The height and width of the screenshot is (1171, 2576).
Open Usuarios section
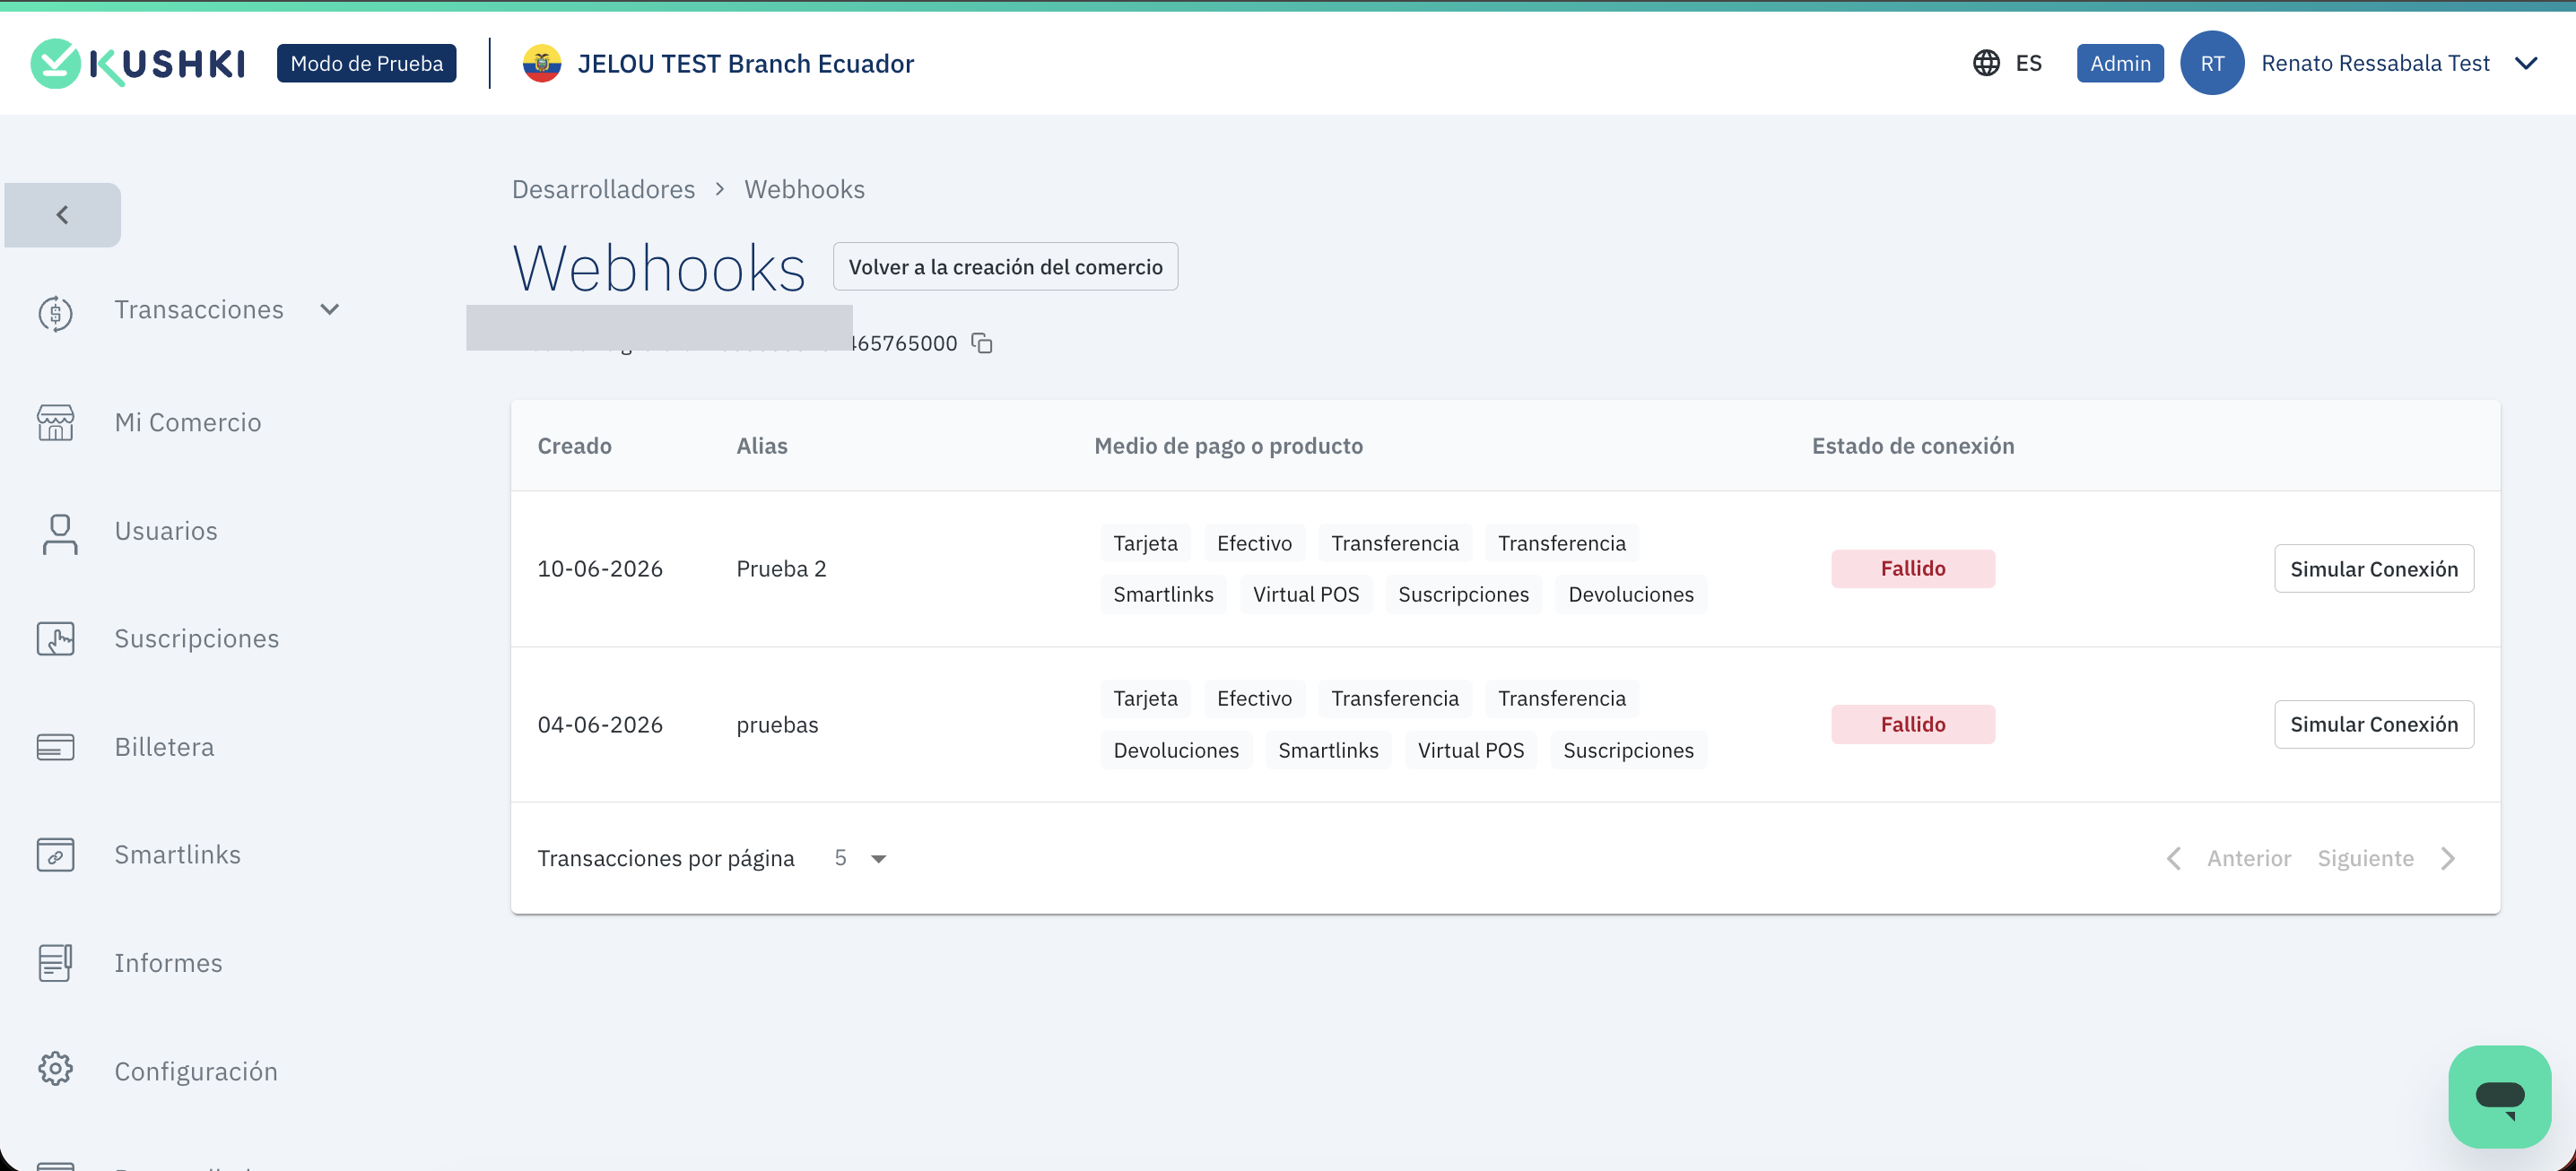pos(166,531)
